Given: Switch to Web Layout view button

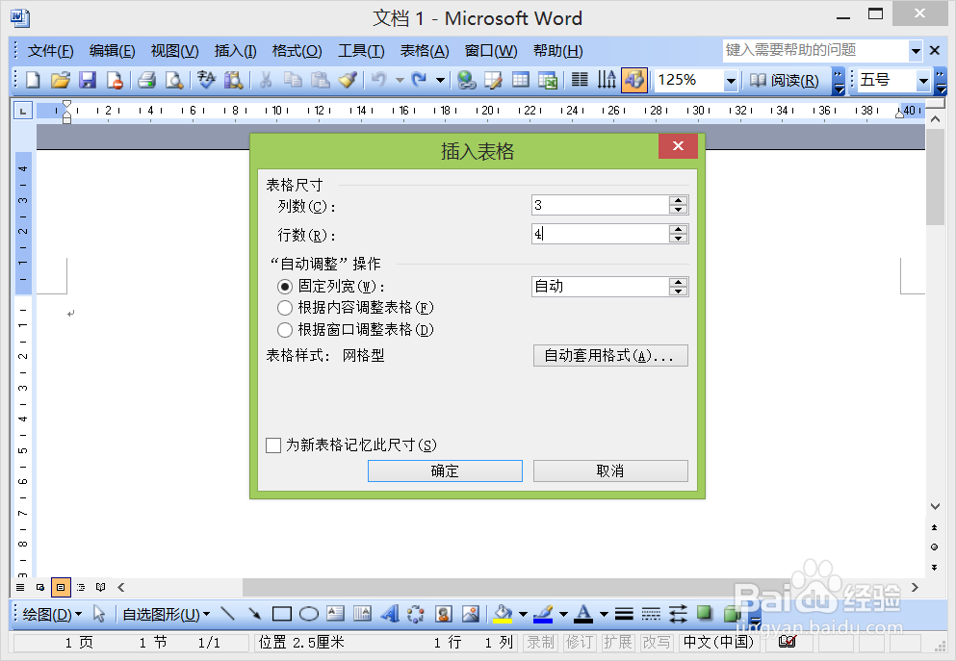Looking at the screenshot, I should click(x=40, y=587).
